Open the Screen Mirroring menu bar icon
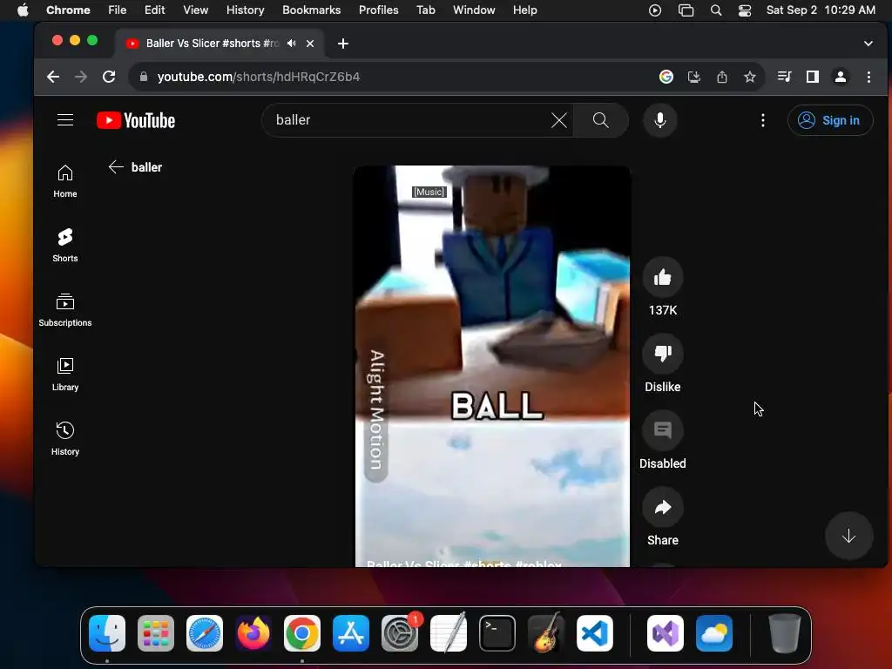 click(686, 10)
